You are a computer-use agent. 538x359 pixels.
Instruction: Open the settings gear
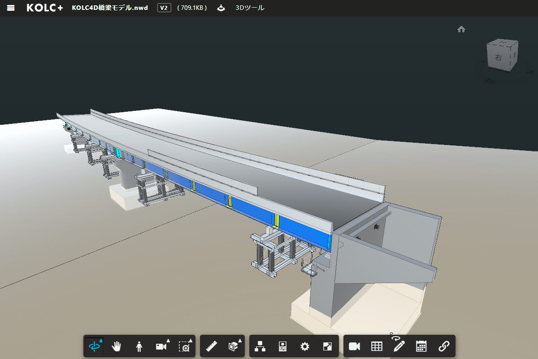(x=305, y=346)
